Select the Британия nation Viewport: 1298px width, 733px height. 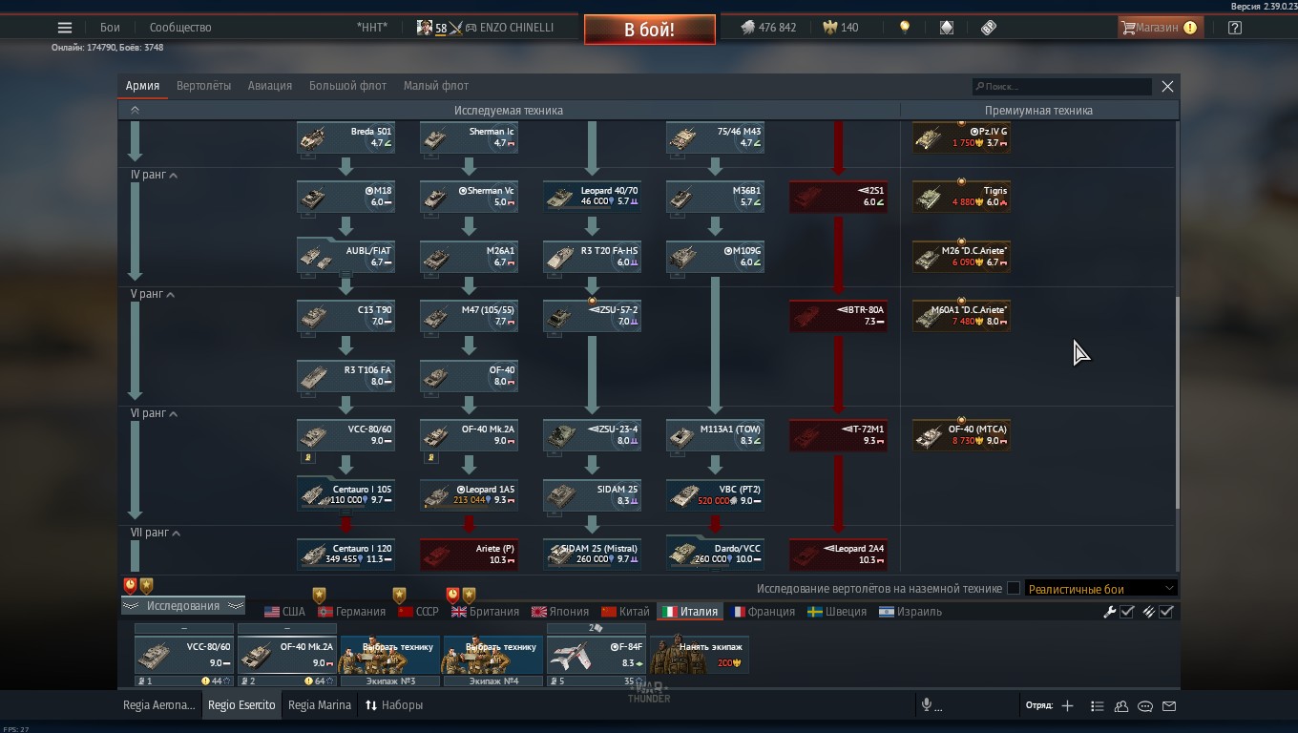485,612
